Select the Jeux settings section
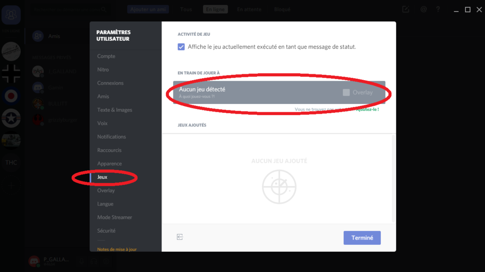Screen dimensions: 485x272 [102, 177]
